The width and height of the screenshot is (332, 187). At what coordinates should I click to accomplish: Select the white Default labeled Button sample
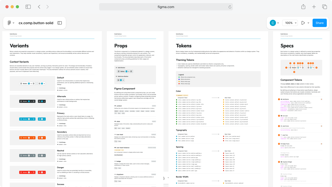(x=27, y=84)
